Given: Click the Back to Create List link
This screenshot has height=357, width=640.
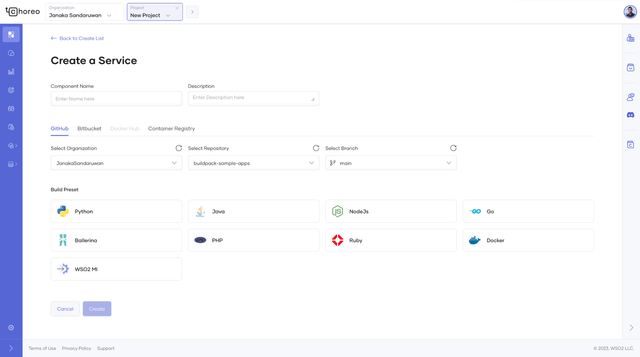Looking at the screenshot, I should tap(77, 38).
